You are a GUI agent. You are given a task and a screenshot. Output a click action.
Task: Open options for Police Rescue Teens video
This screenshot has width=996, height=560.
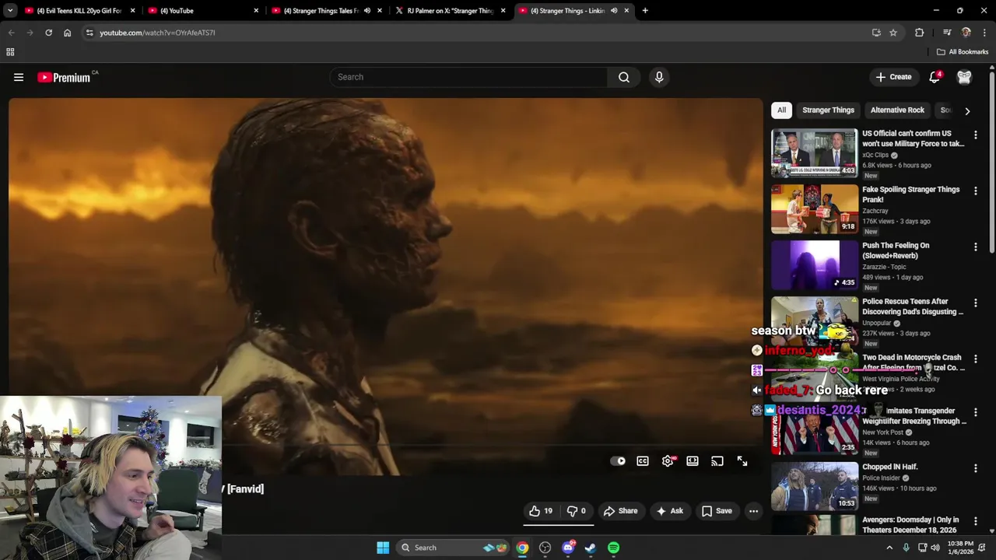tap(975, 303)
